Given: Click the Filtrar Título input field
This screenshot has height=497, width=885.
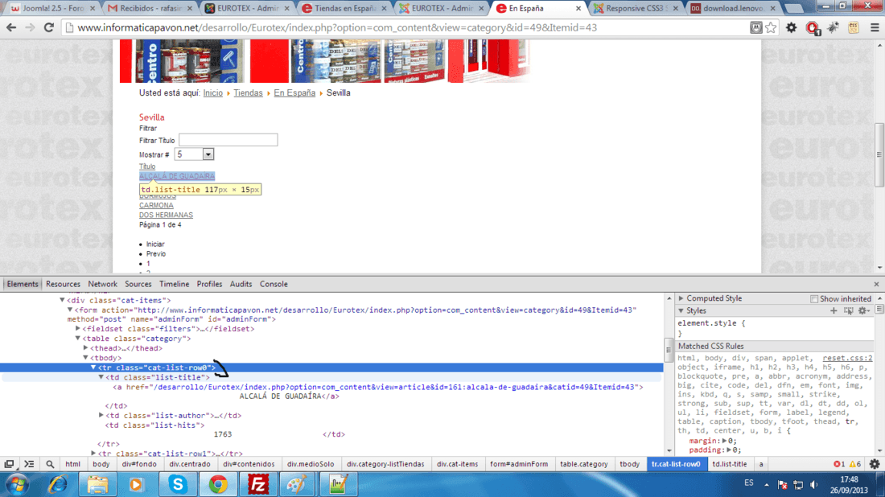Looking at the screenshot, I should point(228,140).
